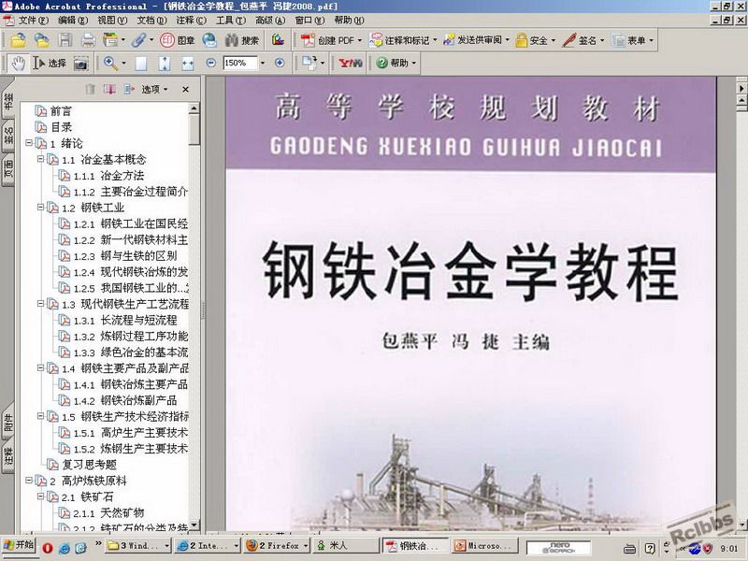Close the bookmarks panel with X
The image size is (748, 561).
[x=185, y=89]
